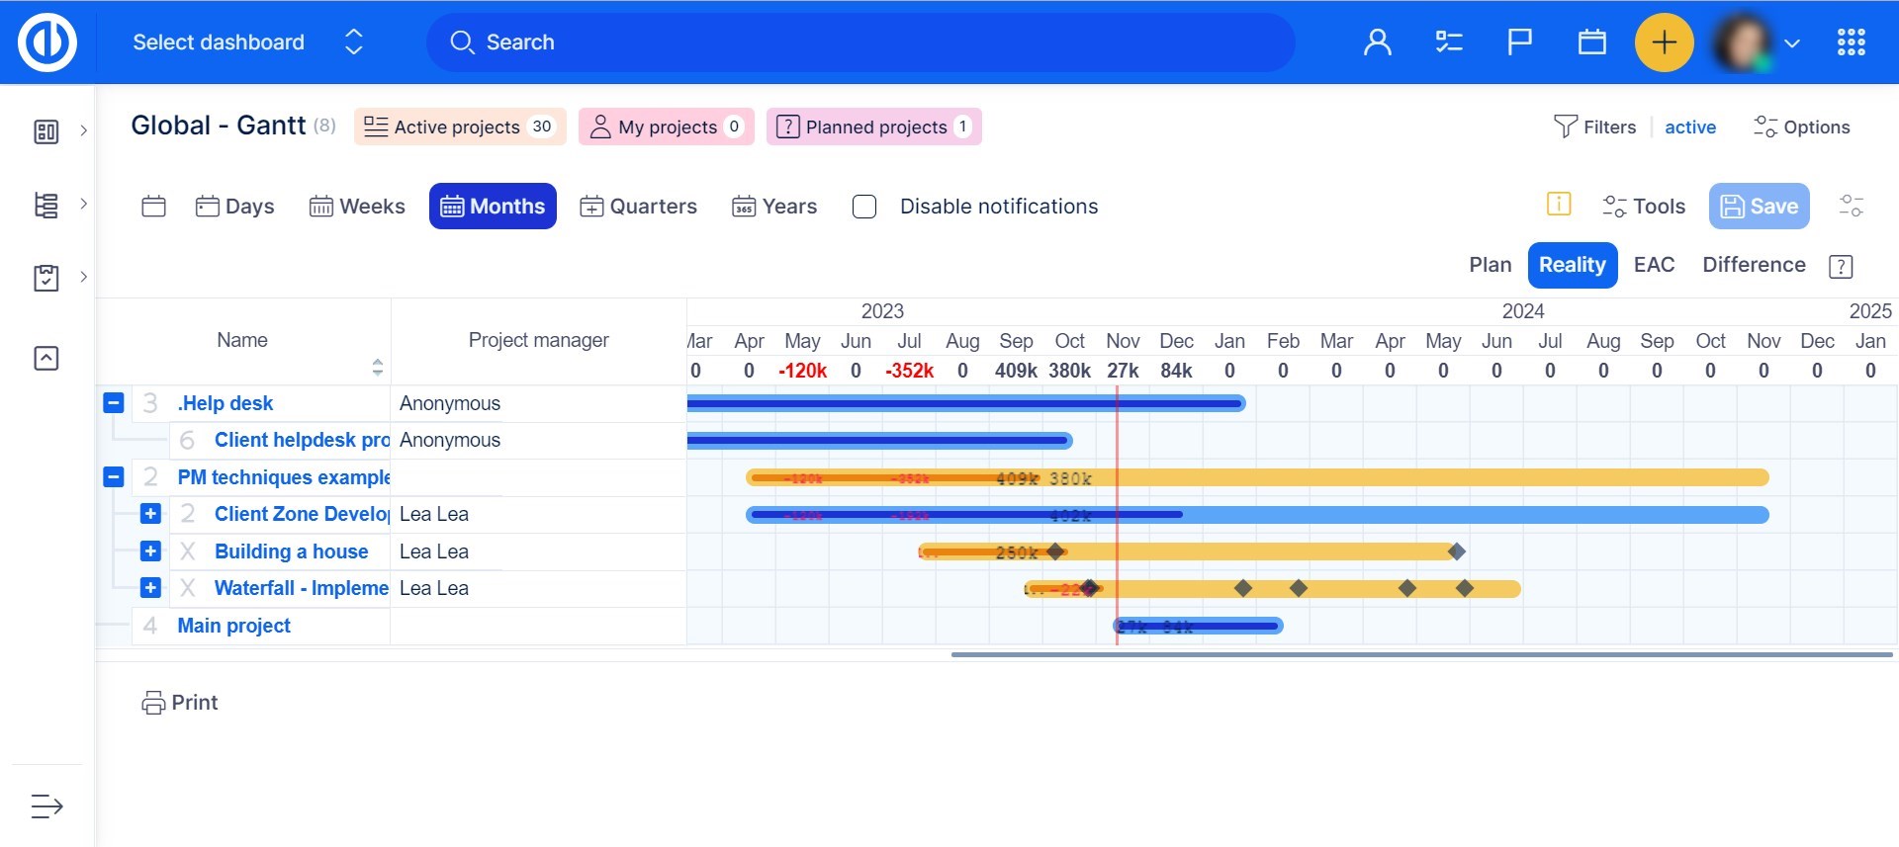Image resolution: width=1899 pixels, height=847 pixels.
Task: Click the Print icon link
Action: [x=180, y=703]
